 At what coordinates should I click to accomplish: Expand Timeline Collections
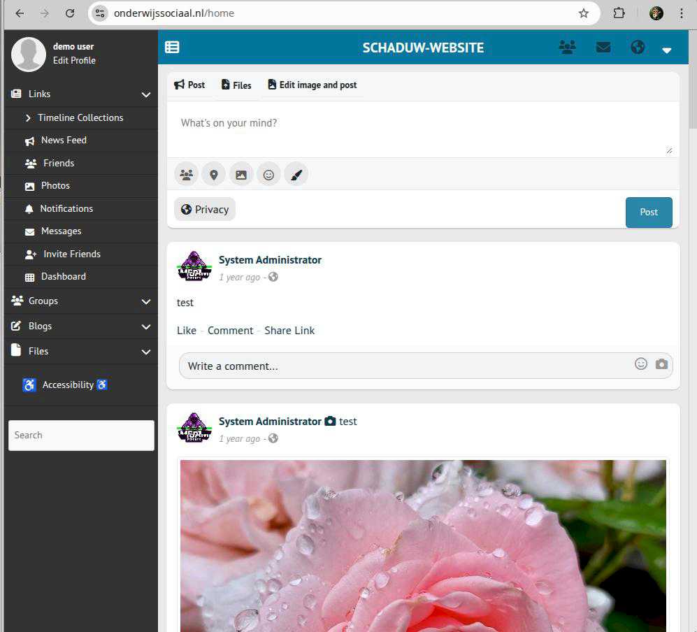(x=73, y=117)
